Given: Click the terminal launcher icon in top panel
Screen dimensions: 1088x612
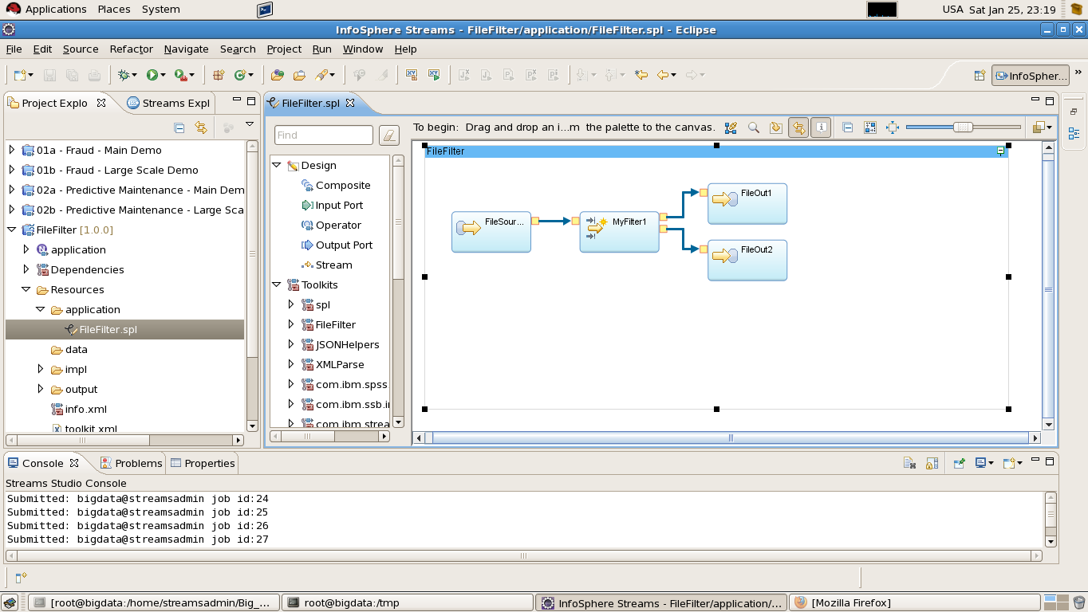Looking at the screenshot, I should click(265, 10).
